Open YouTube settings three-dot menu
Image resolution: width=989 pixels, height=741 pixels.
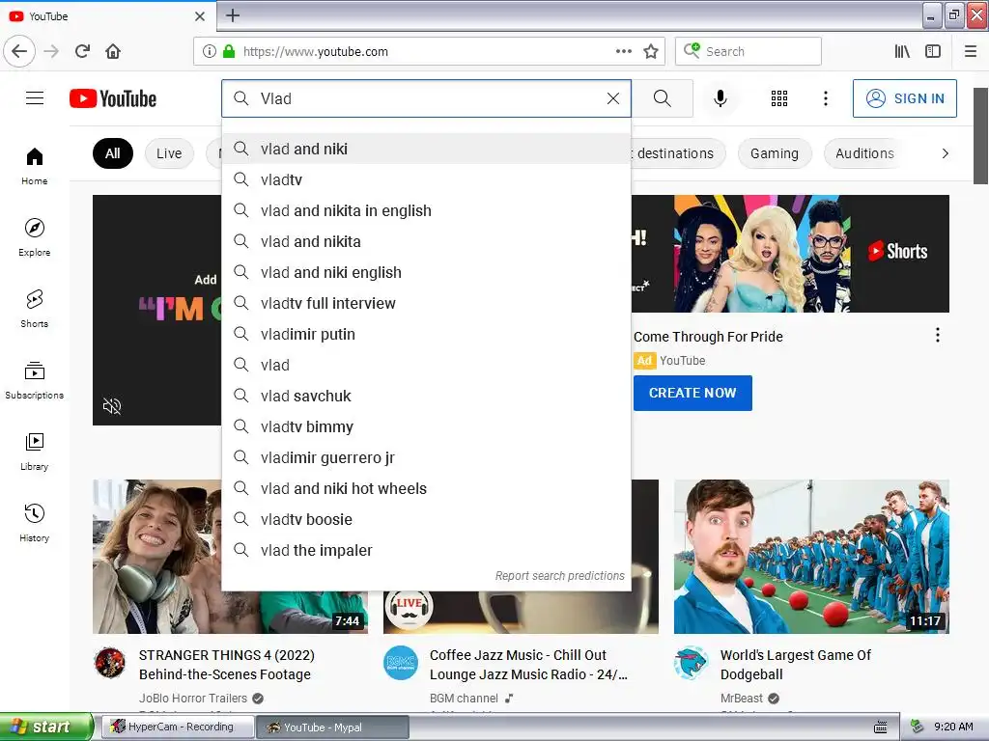[x=826, y=98]
